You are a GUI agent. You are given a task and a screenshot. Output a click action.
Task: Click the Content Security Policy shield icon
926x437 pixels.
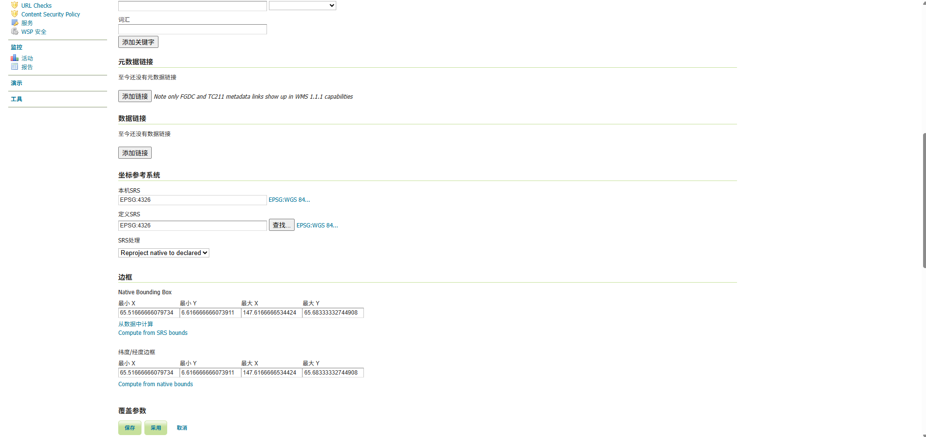click(x=14, y=14)
